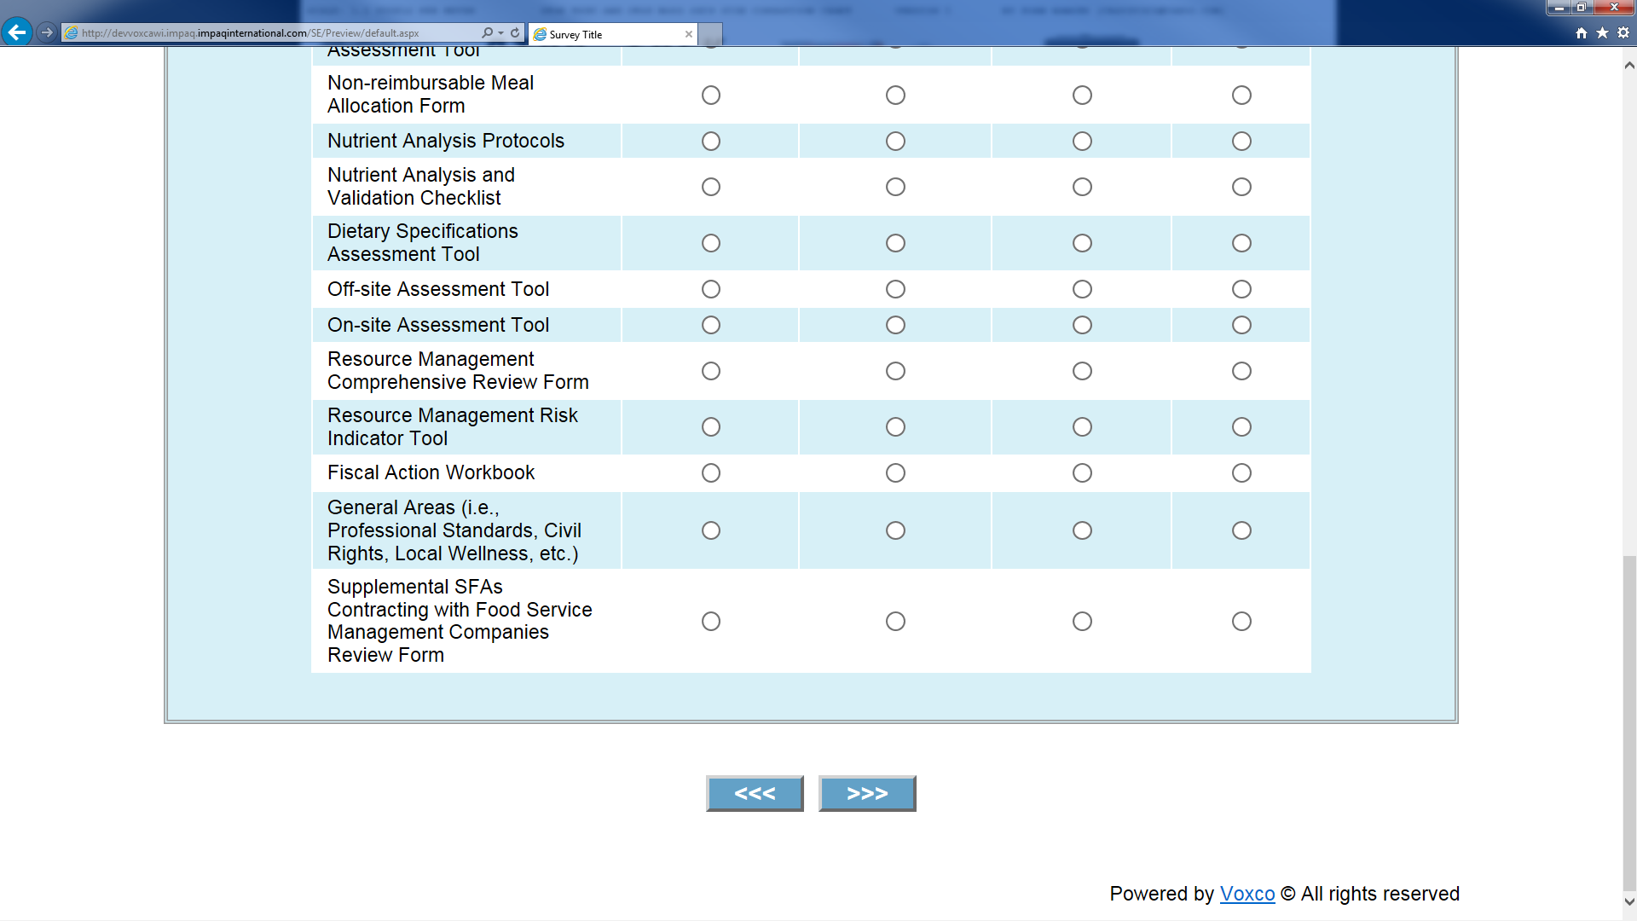Select first radio for Nutrient Analysis Protocols
This screenshot has width=1637, height=921.
click(711, 142)
